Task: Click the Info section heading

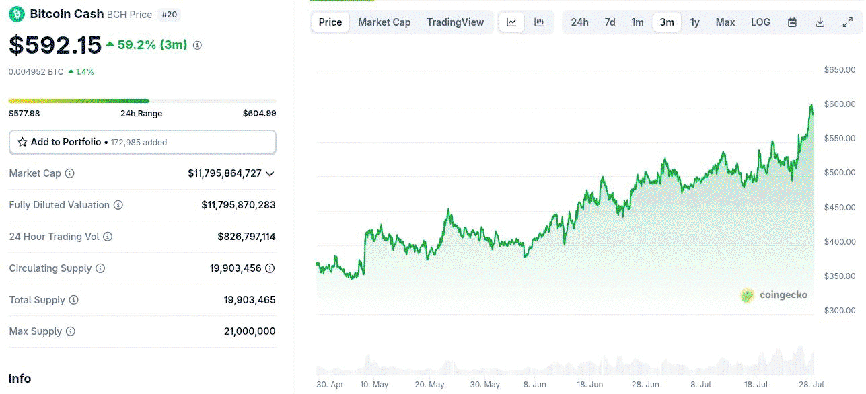Action: (20, 379)
